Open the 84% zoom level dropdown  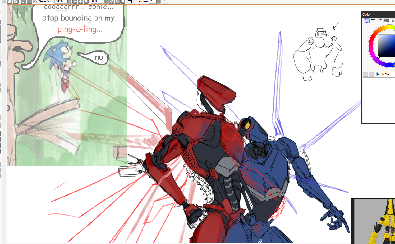(x=69, y=1)
